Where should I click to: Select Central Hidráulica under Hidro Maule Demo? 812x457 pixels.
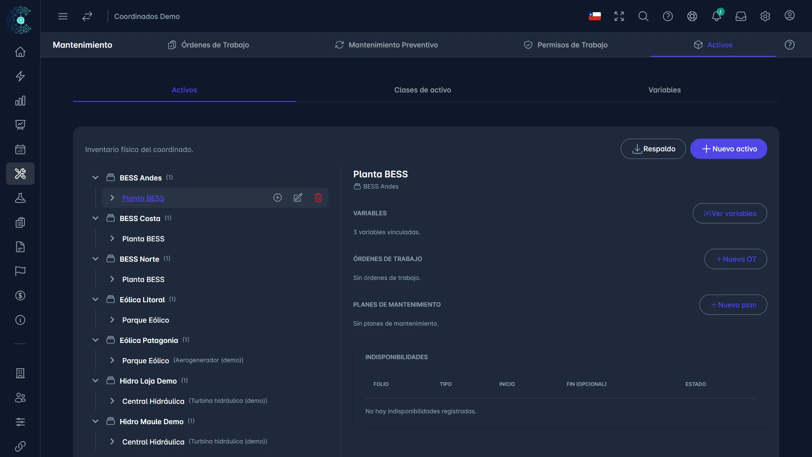(153, 442)
